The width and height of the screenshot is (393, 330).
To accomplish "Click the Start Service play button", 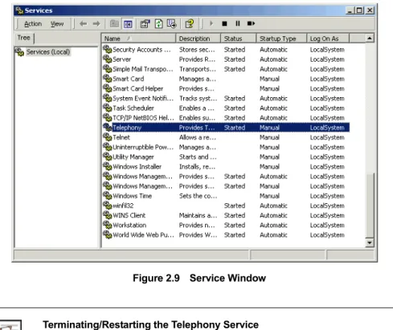I will click(211, 23).
